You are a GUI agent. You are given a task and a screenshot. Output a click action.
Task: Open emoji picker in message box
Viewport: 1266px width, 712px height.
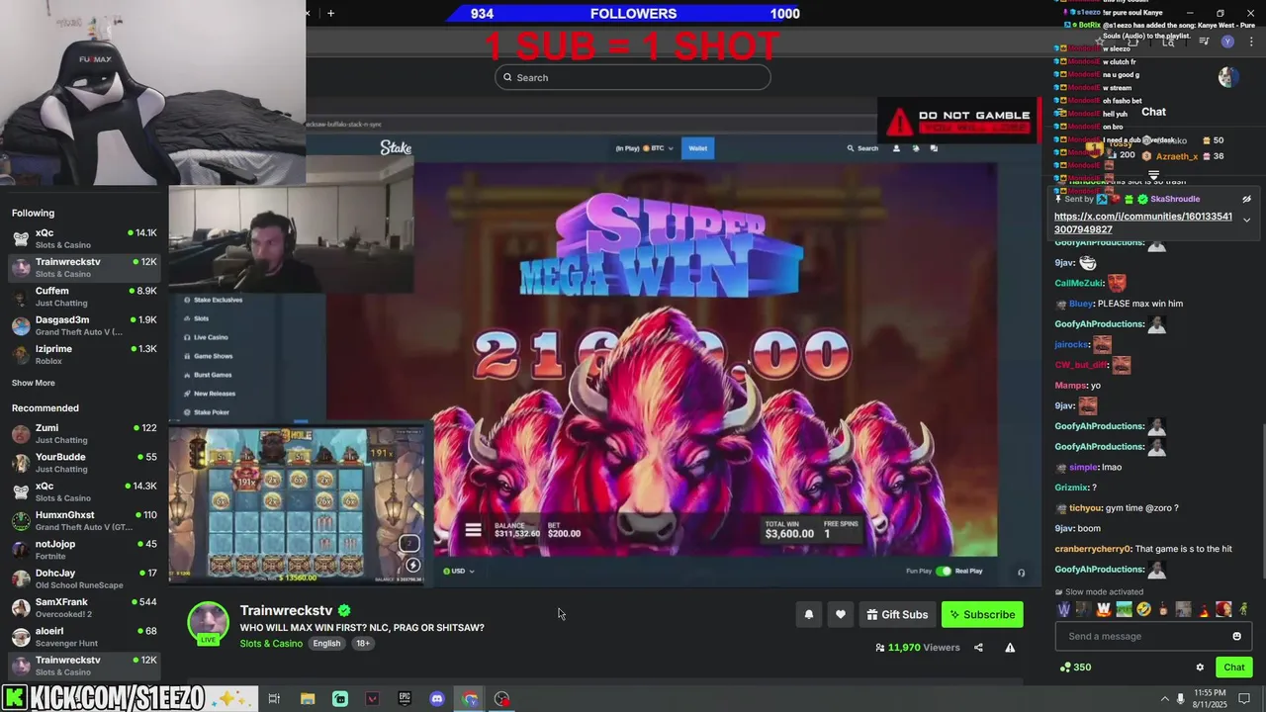point(1236,636)
